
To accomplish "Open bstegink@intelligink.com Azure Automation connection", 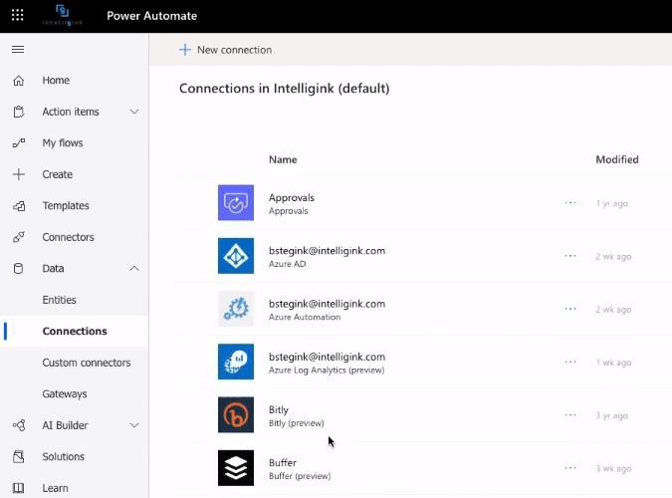I will point(327,304).
